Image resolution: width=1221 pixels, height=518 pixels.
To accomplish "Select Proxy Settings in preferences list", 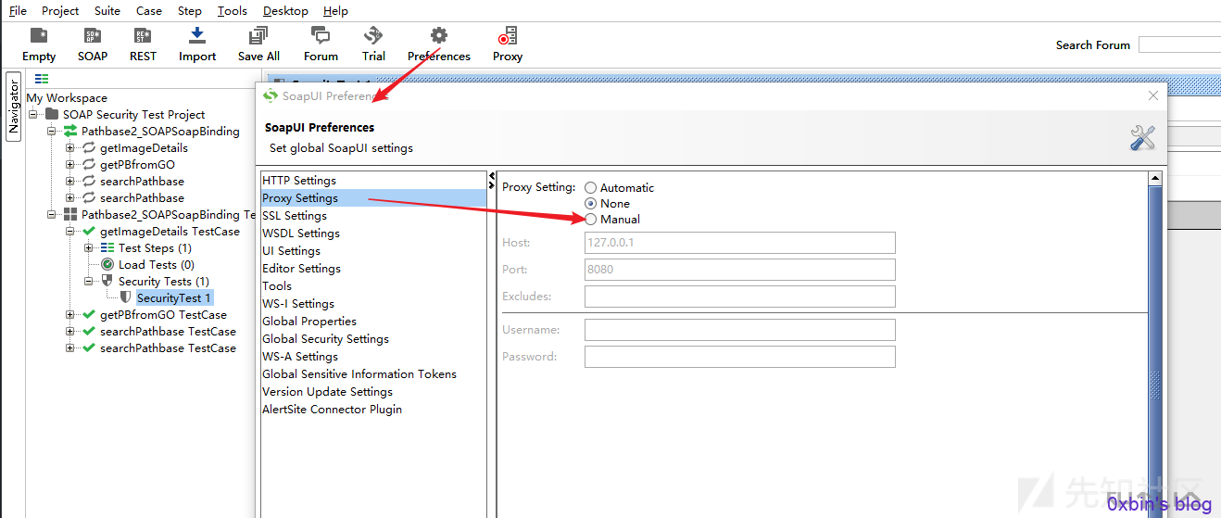I will [374, 198].
